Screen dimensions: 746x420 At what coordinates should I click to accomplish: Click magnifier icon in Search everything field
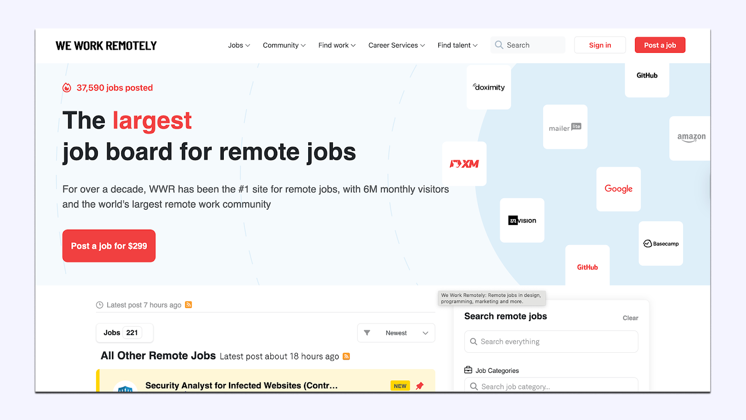[474, 342]
